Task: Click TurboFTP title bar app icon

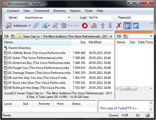Action: tap(4, 4)
